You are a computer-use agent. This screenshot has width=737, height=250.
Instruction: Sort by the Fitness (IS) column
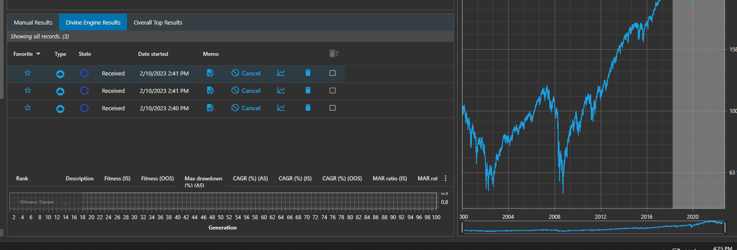tap(118, 179)
